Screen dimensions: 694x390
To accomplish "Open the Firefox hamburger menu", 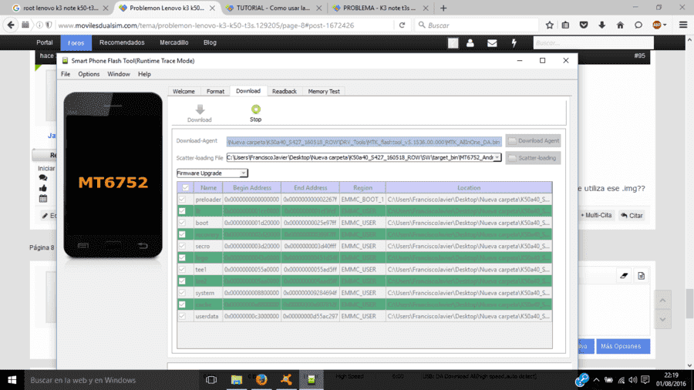I will pos(683,25).
